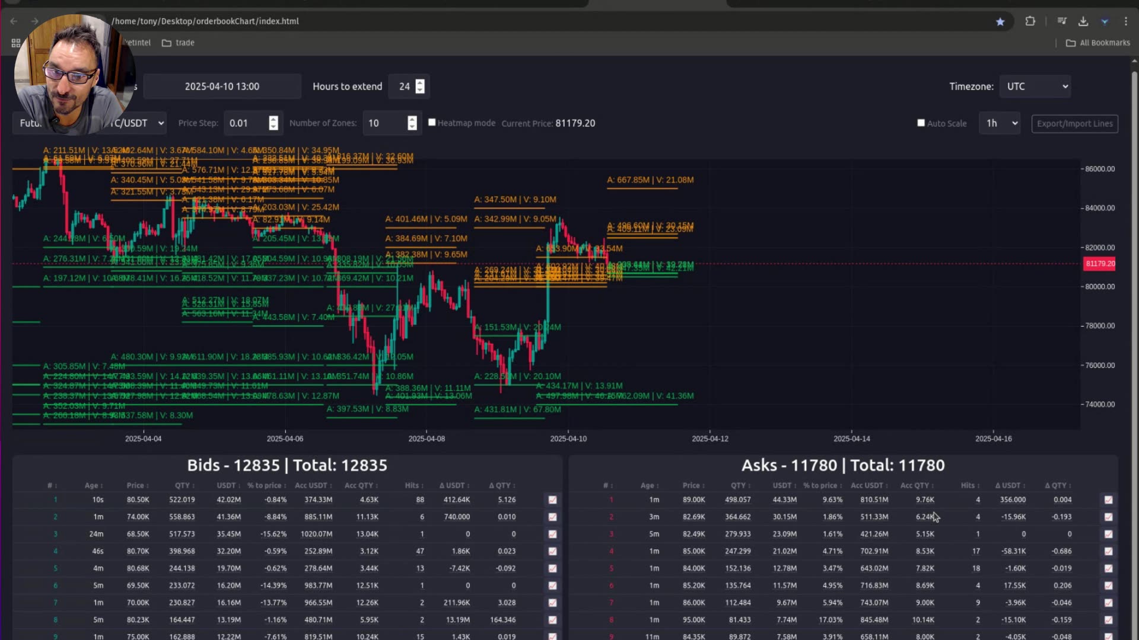This screenshot has width=1139, height=640.
Task: Sort the Bids table by Price column
Action: [137, 485]
